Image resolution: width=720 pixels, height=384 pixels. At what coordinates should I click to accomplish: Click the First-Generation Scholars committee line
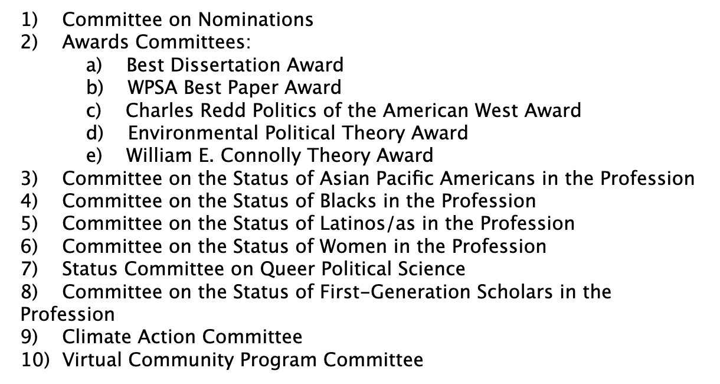coord(336,291)
